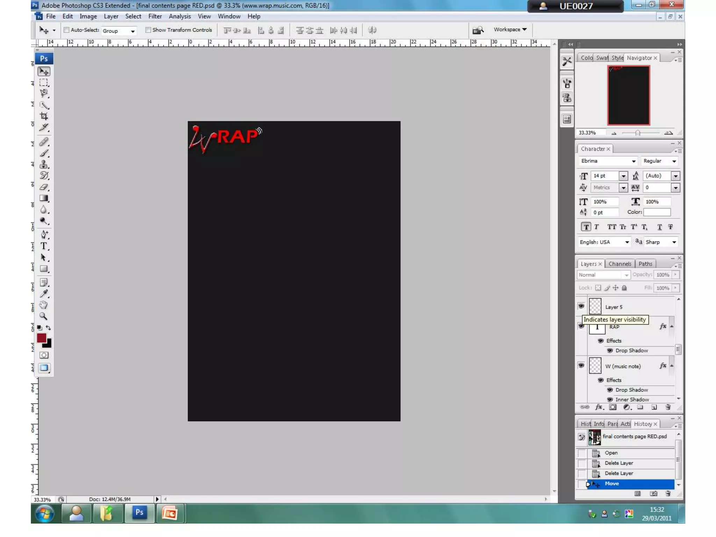Image resolution: width=716 pixels, height=537 pixels.
Task: Select the Hand tool
Action: click(43, 305)
